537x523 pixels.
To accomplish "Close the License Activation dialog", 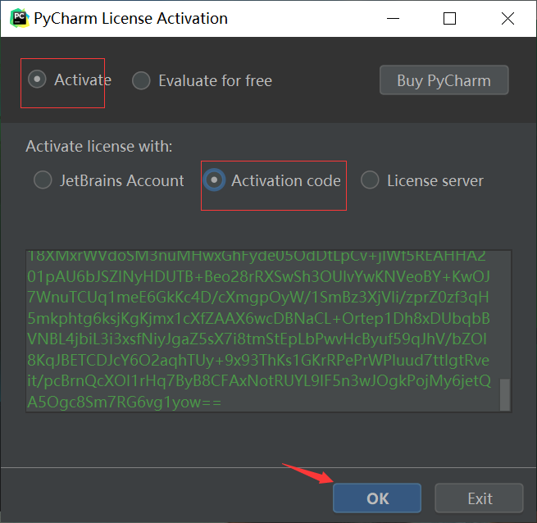I will point(507,19).
